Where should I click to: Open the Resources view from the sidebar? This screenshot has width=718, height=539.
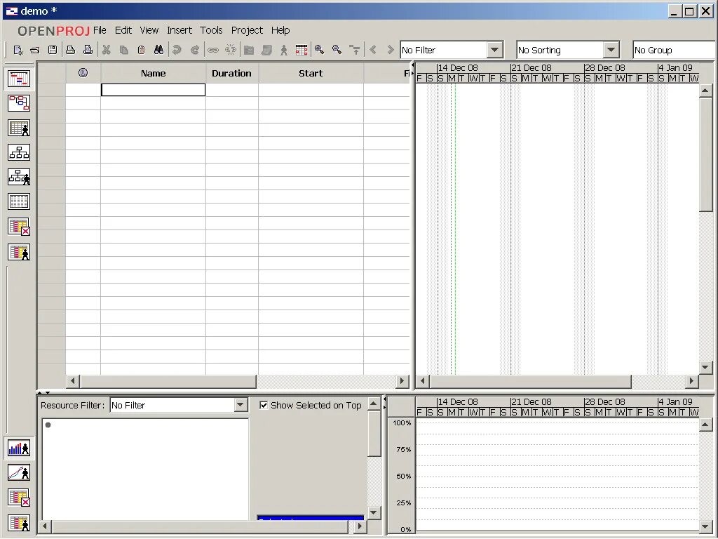[x=19, y=128]
